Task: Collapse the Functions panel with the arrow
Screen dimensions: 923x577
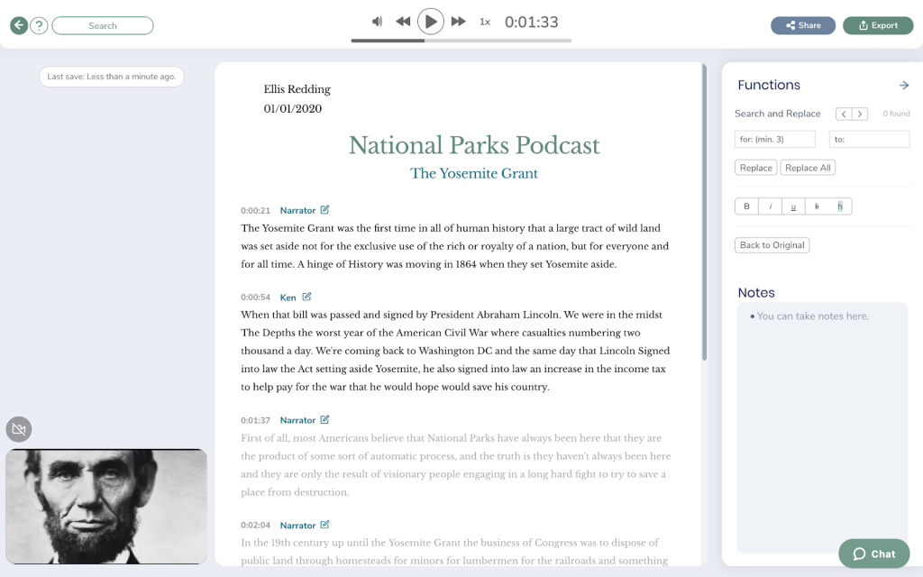Action: coord(904,86)
